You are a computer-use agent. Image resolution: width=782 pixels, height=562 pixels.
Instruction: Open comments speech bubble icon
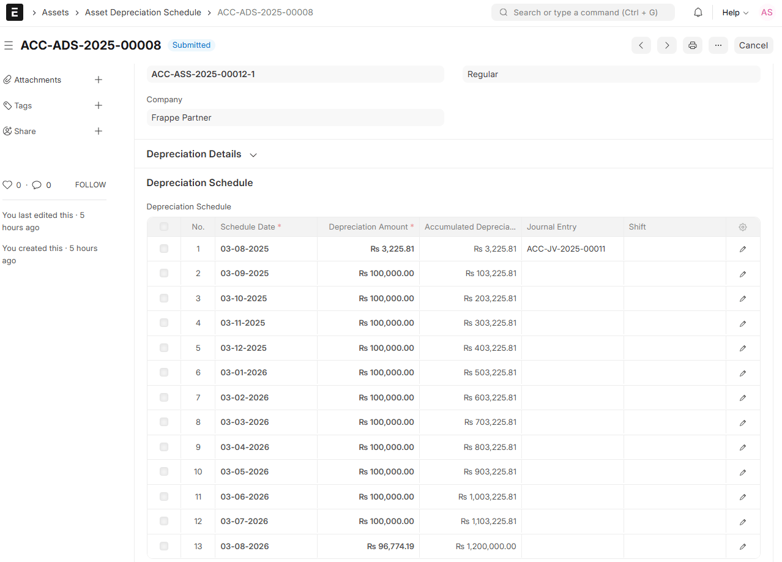click(37, 185)
